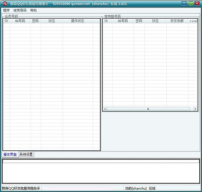Sort by 操作状态 column in left table
Image resolution: width=202 pixels, height=192 pixels.
click(x=77, y=21)
